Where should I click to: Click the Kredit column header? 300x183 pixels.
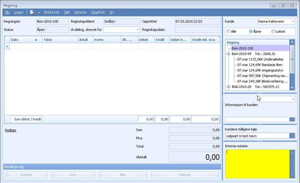coord(162,40)
